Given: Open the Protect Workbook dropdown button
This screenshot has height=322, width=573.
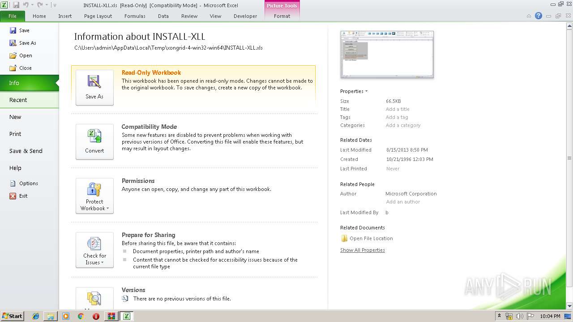Looking at the screenshot, I should [94, 196].
